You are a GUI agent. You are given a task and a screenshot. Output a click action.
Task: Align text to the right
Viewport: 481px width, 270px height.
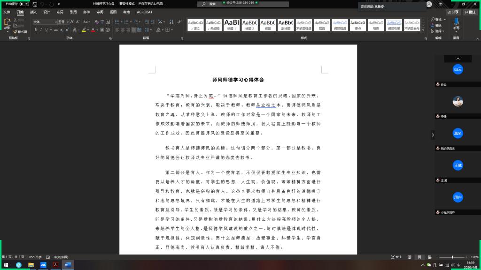pyautogui.click(x=128, y=30)
